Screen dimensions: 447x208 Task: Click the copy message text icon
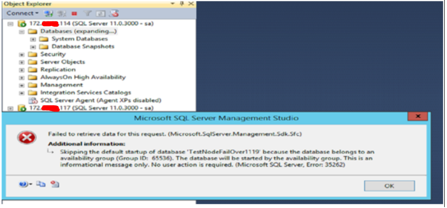click(x=41, y=184)
